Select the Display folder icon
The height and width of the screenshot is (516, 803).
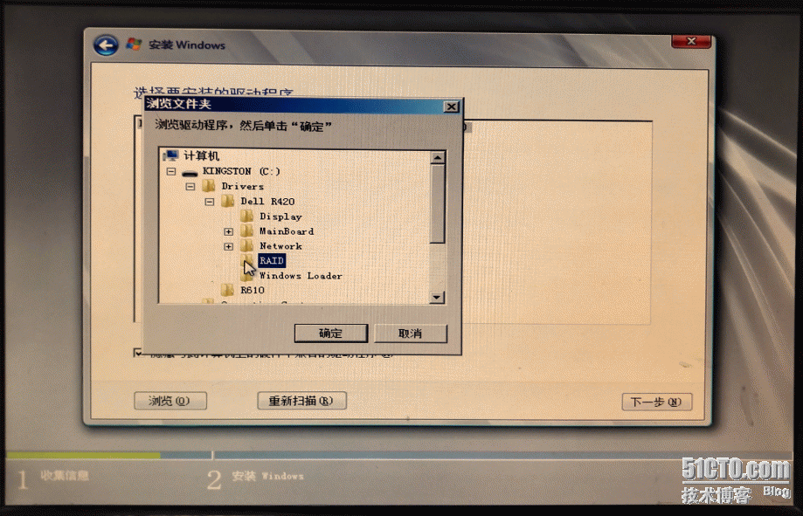(x=246, y=217)
